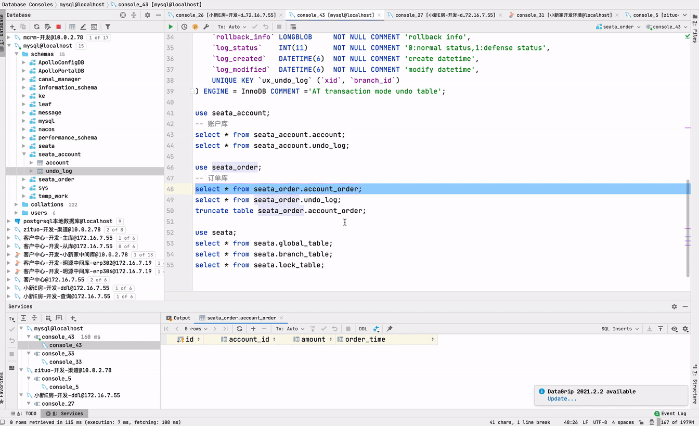Click the orange parameters icon in editor toolbar

click(195, 27)
